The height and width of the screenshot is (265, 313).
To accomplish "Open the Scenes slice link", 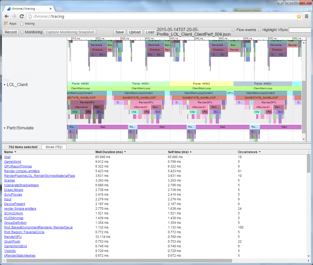I will [9, 180].
